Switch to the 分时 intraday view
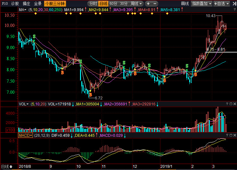 (x=93, y=3)
